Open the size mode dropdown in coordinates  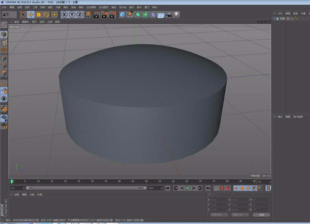point(239,214)
